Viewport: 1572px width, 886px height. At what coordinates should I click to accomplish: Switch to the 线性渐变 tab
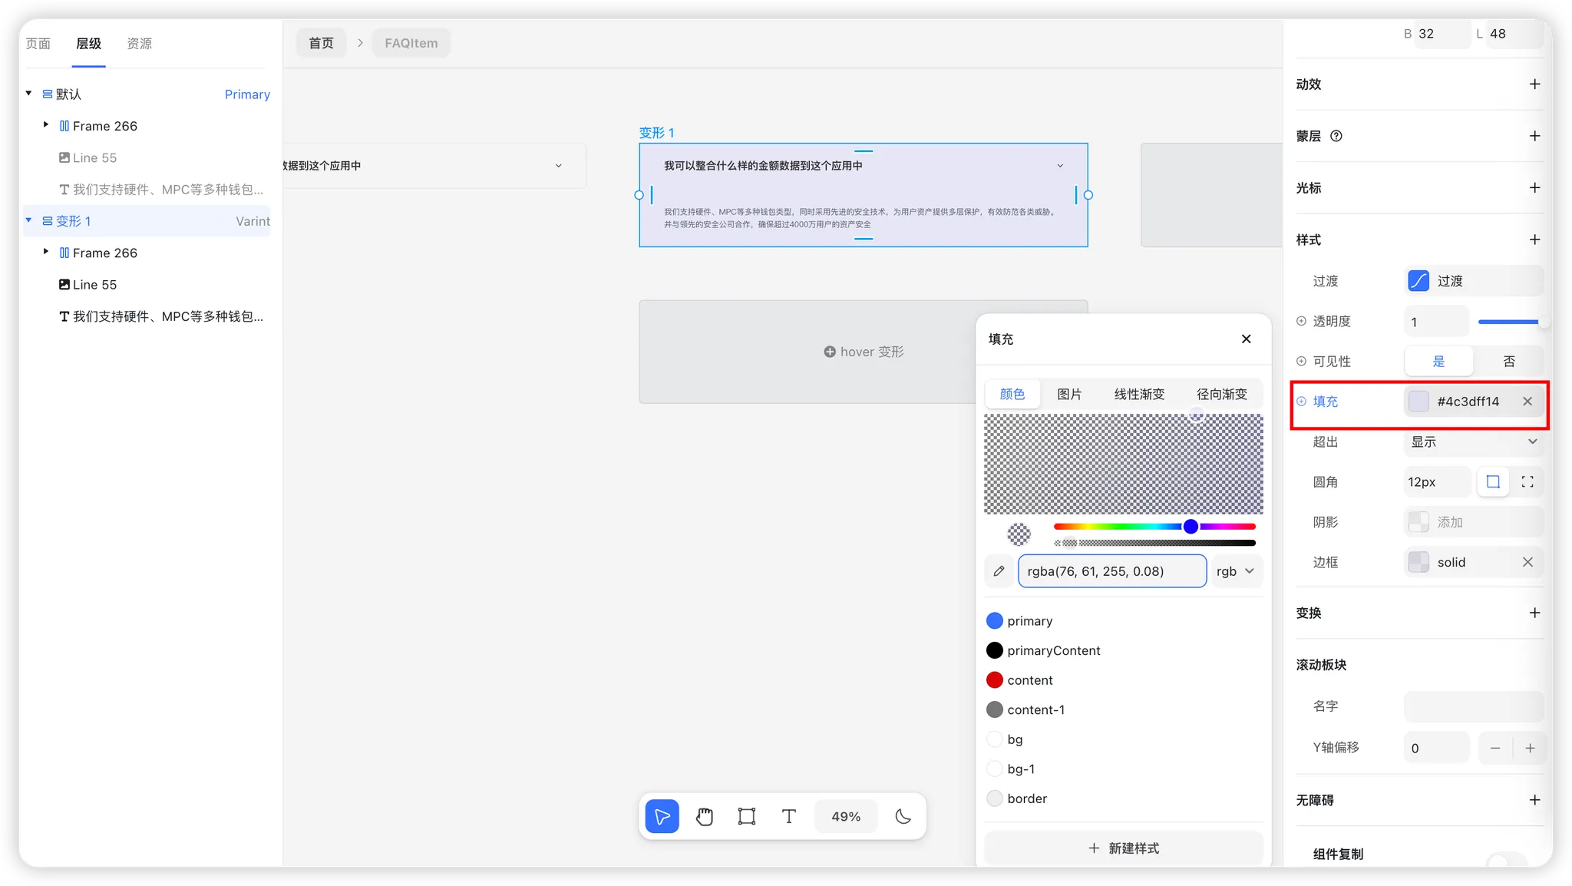tap(1139, 394)
